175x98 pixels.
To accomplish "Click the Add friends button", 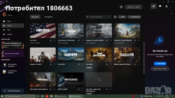I will [x=160, y=63].
